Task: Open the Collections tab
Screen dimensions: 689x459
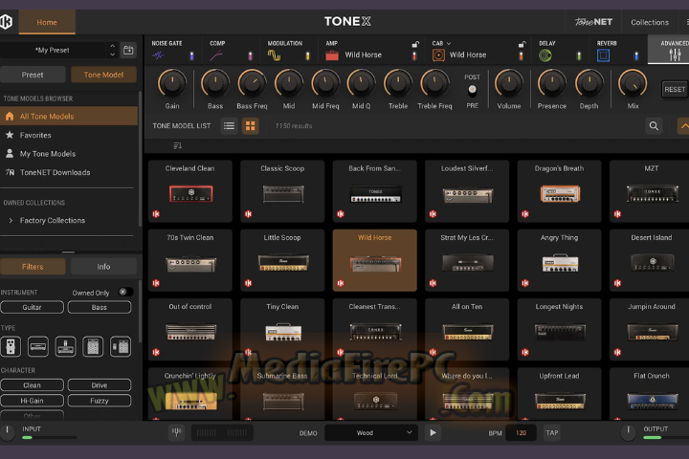Action: pos(650,22)
